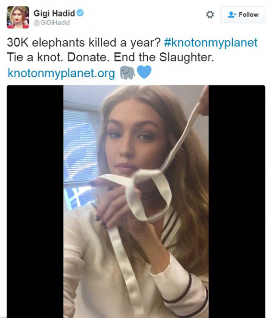The width and height of the screenshot is (272, 318).
Task: Click the phrase "End the Slaughter."
Action: pyautogui.click(x=164, y=58)
